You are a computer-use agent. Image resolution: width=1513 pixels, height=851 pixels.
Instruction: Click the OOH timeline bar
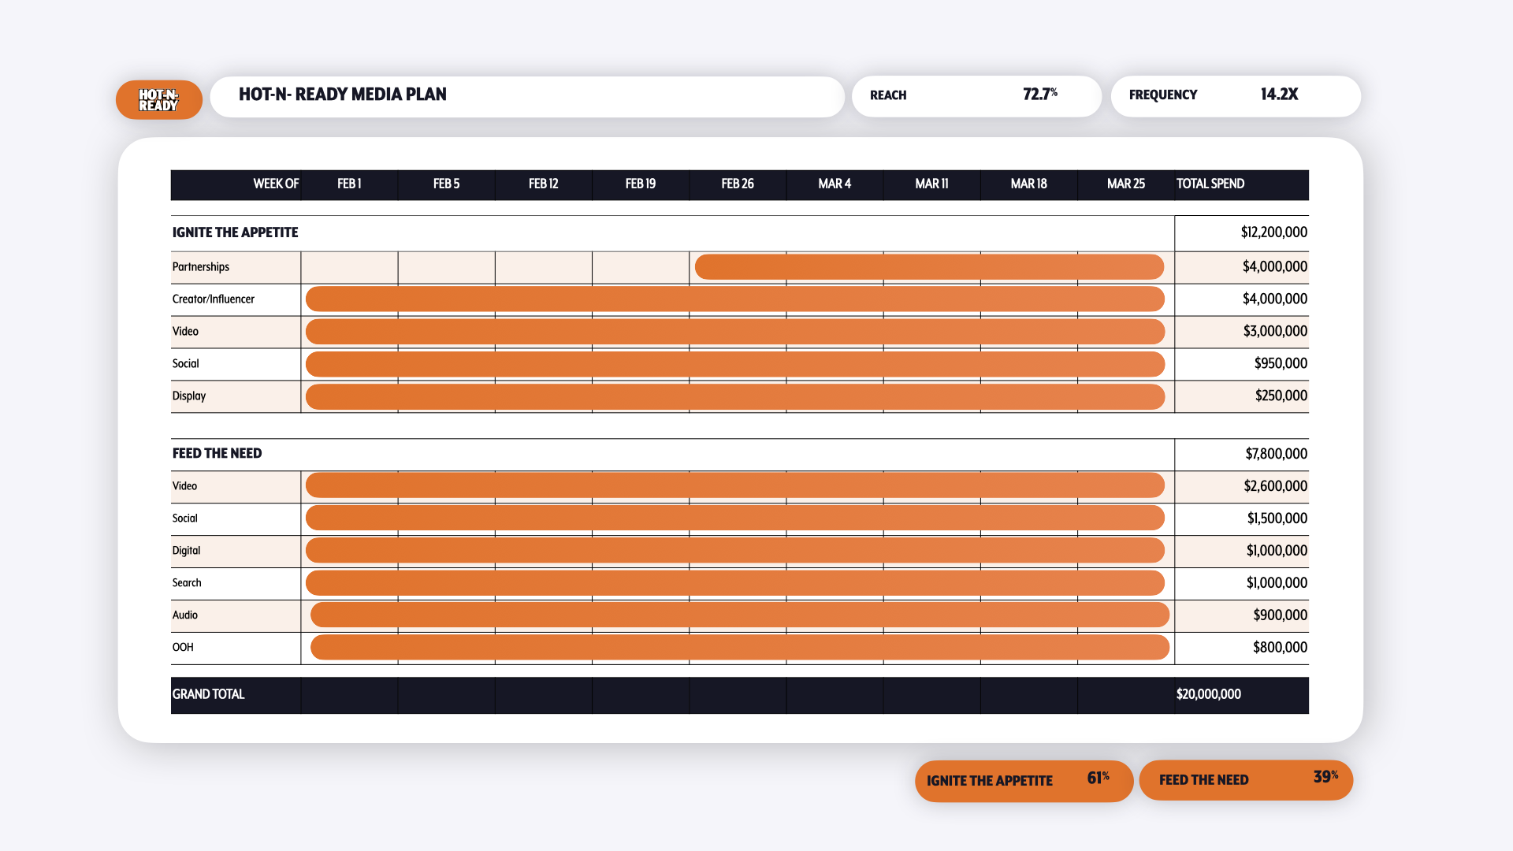740,648
